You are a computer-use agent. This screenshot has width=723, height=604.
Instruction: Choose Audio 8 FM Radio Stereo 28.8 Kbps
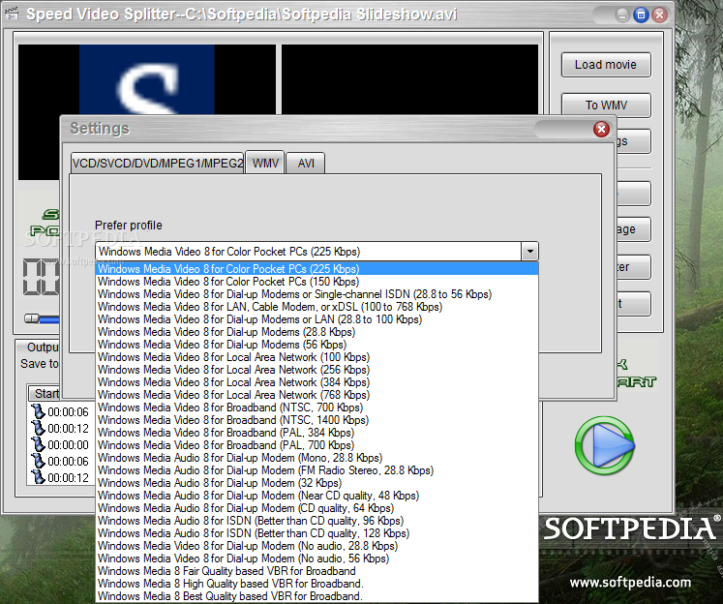click(x=316, y=470)
